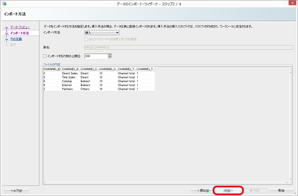
Task: Click the インポート方法 step icon in sidebar
Action: click(x=6, y=33)
